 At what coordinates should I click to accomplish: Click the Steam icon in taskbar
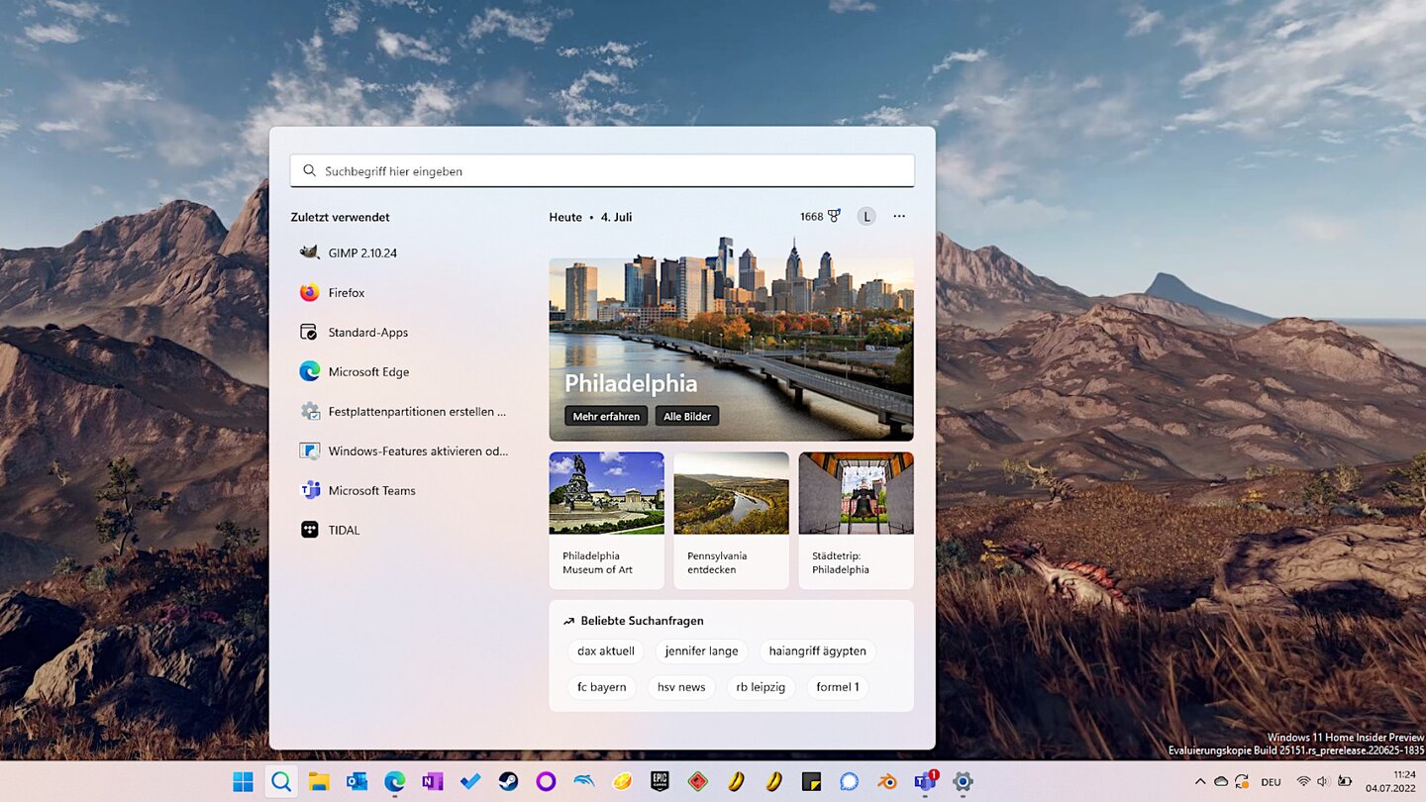click(x=508, y=782)
